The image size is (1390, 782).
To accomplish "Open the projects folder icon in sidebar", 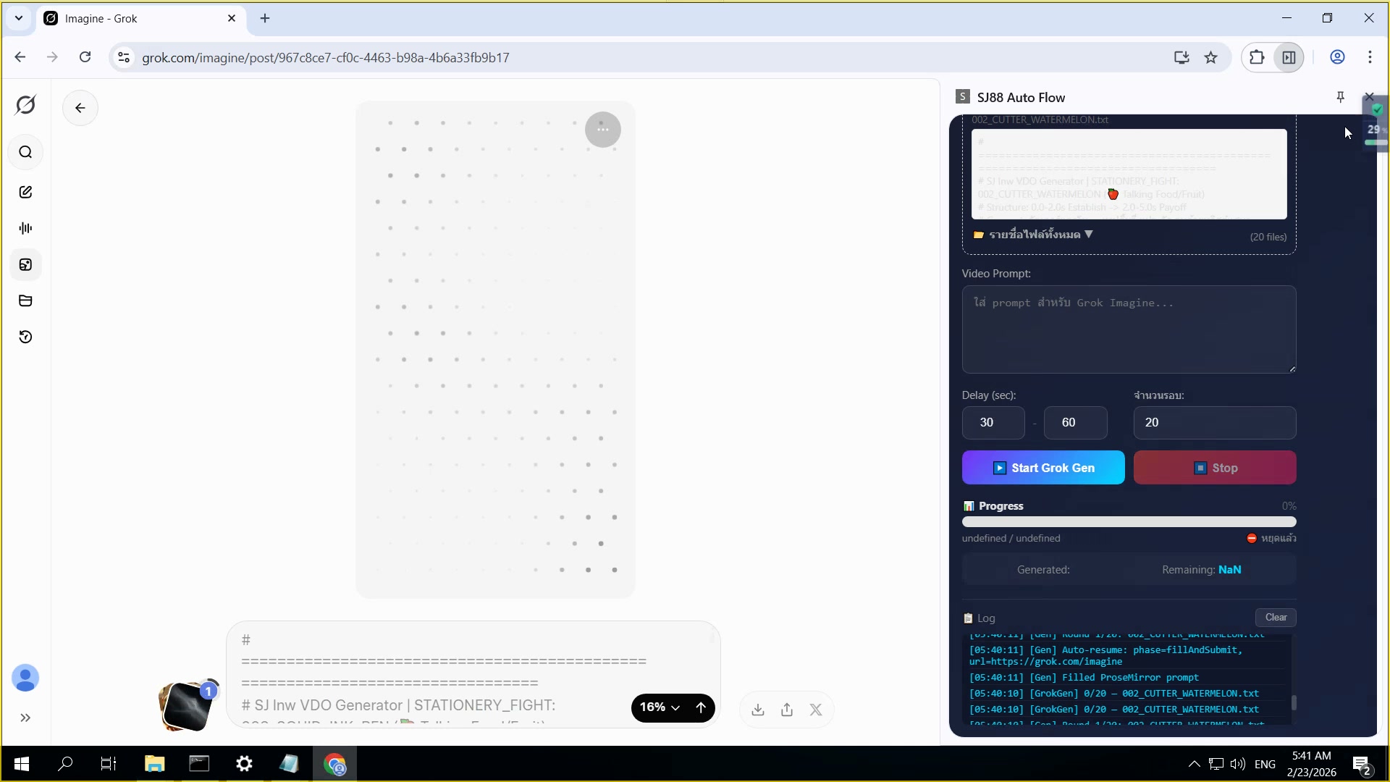I will [25, 300].
